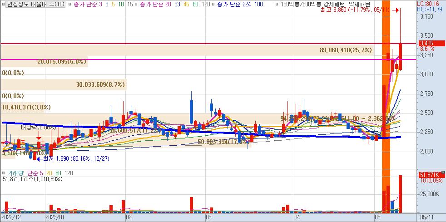Click the square marker before 종가 단순 224

tap(213, 4)
